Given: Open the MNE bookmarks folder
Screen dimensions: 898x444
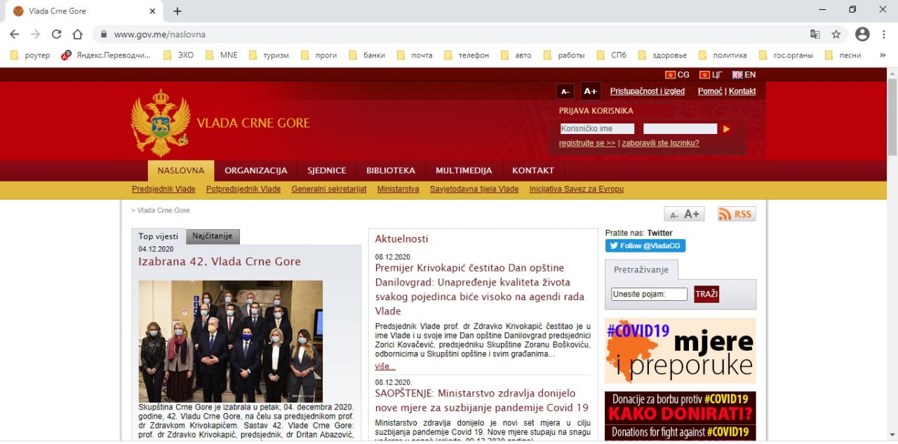Looking at the screenshot, I should click(x=221, y=55).
